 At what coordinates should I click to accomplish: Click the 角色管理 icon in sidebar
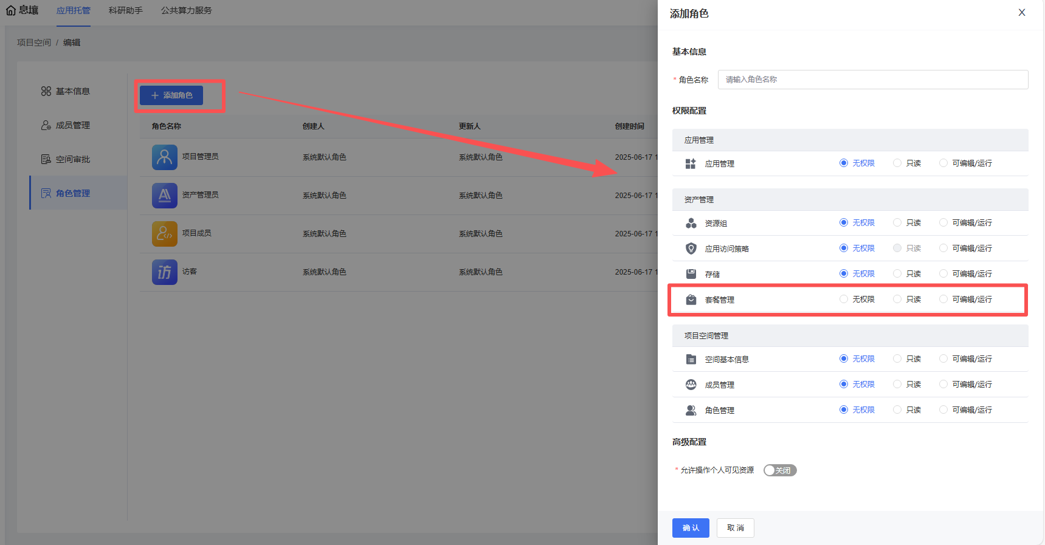[46, 193]
